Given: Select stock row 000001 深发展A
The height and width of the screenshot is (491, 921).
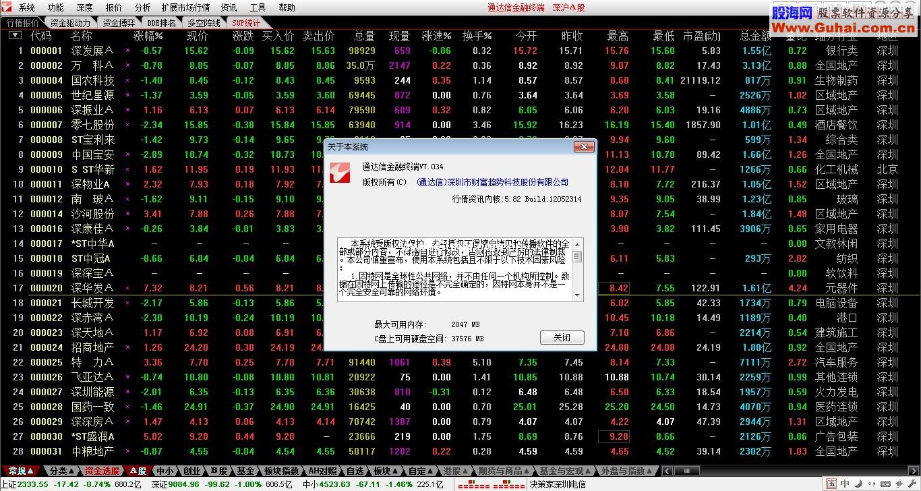Looking at the screenshot, I should [x=460, y=51].
